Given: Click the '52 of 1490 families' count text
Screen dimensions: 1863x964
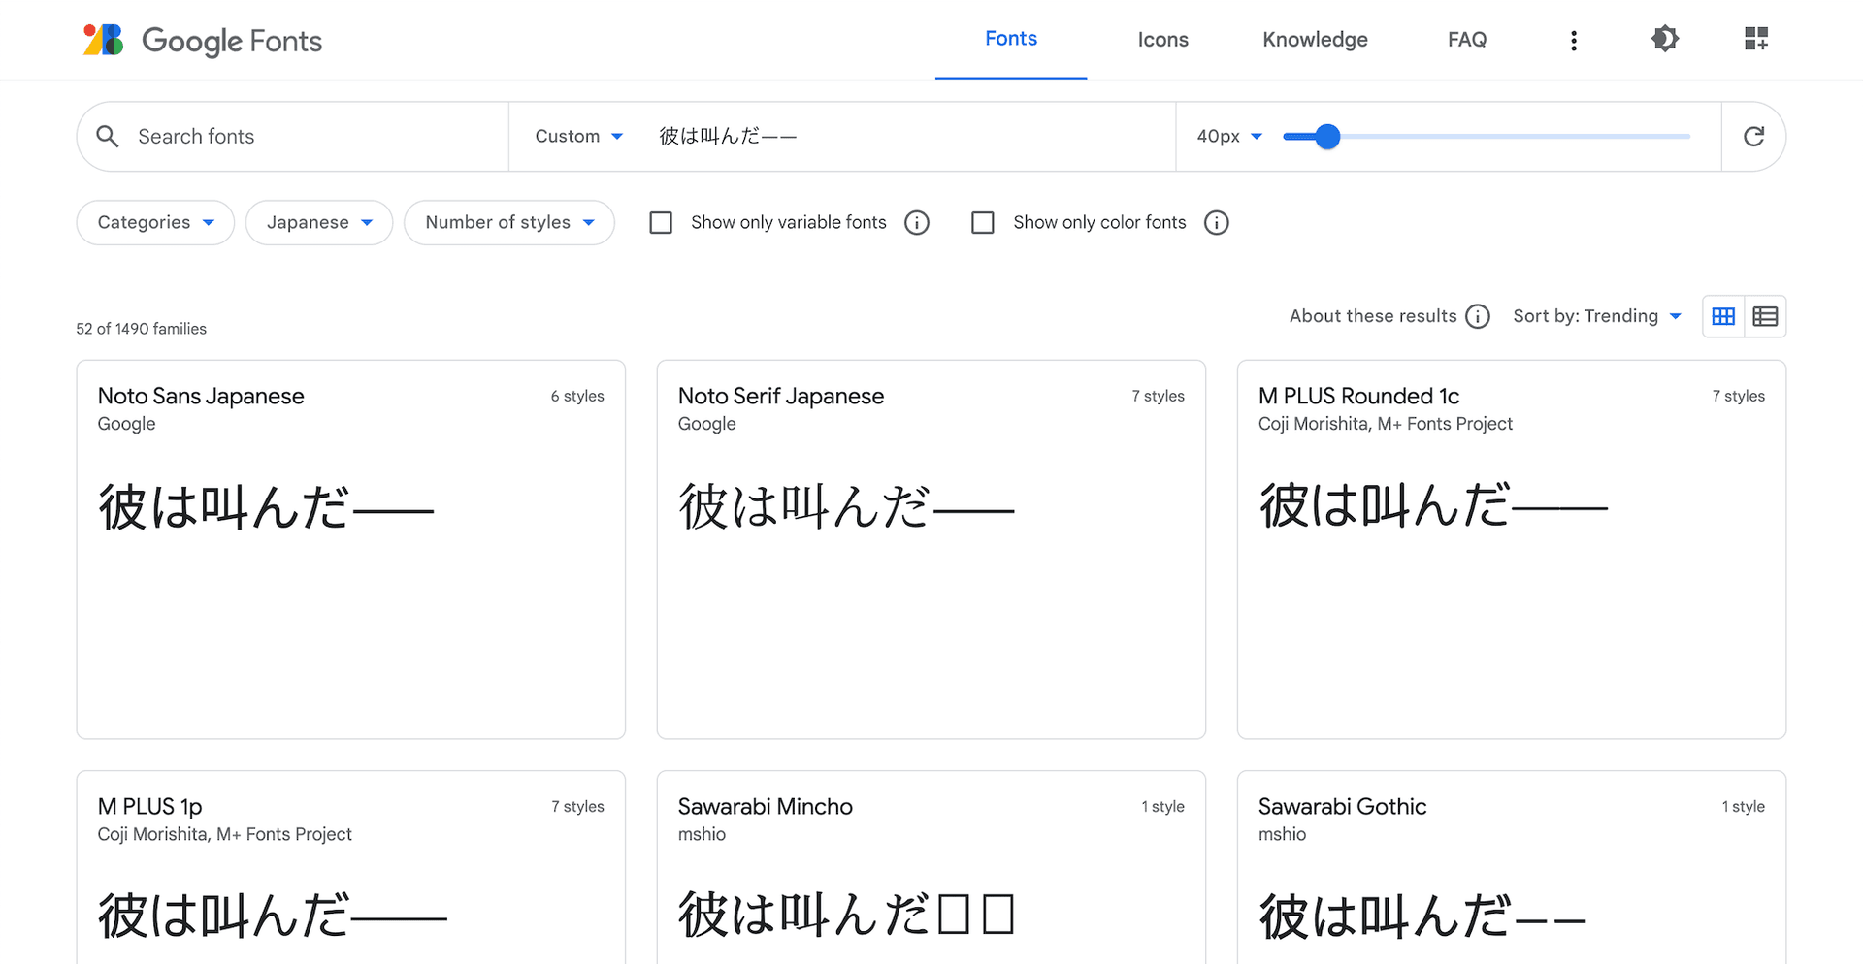Looking at the screenshot, I should [142, 329].
